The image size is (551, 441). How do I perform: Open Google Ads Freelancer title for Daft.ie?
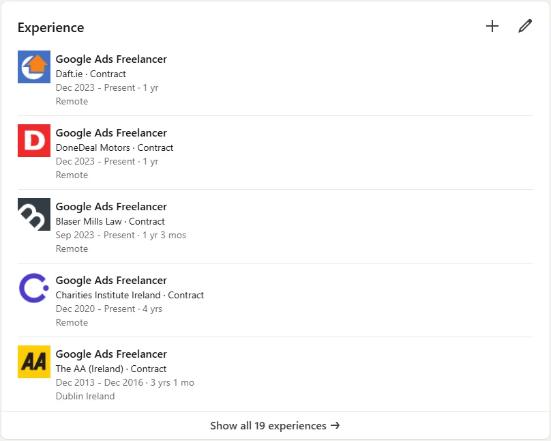[x=111, y=59]
